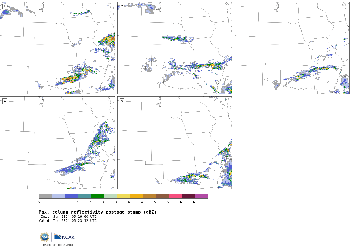This screenshot has width=352, height=248.
Task: Click the NCAR logo
Action: tap(64, 237)
